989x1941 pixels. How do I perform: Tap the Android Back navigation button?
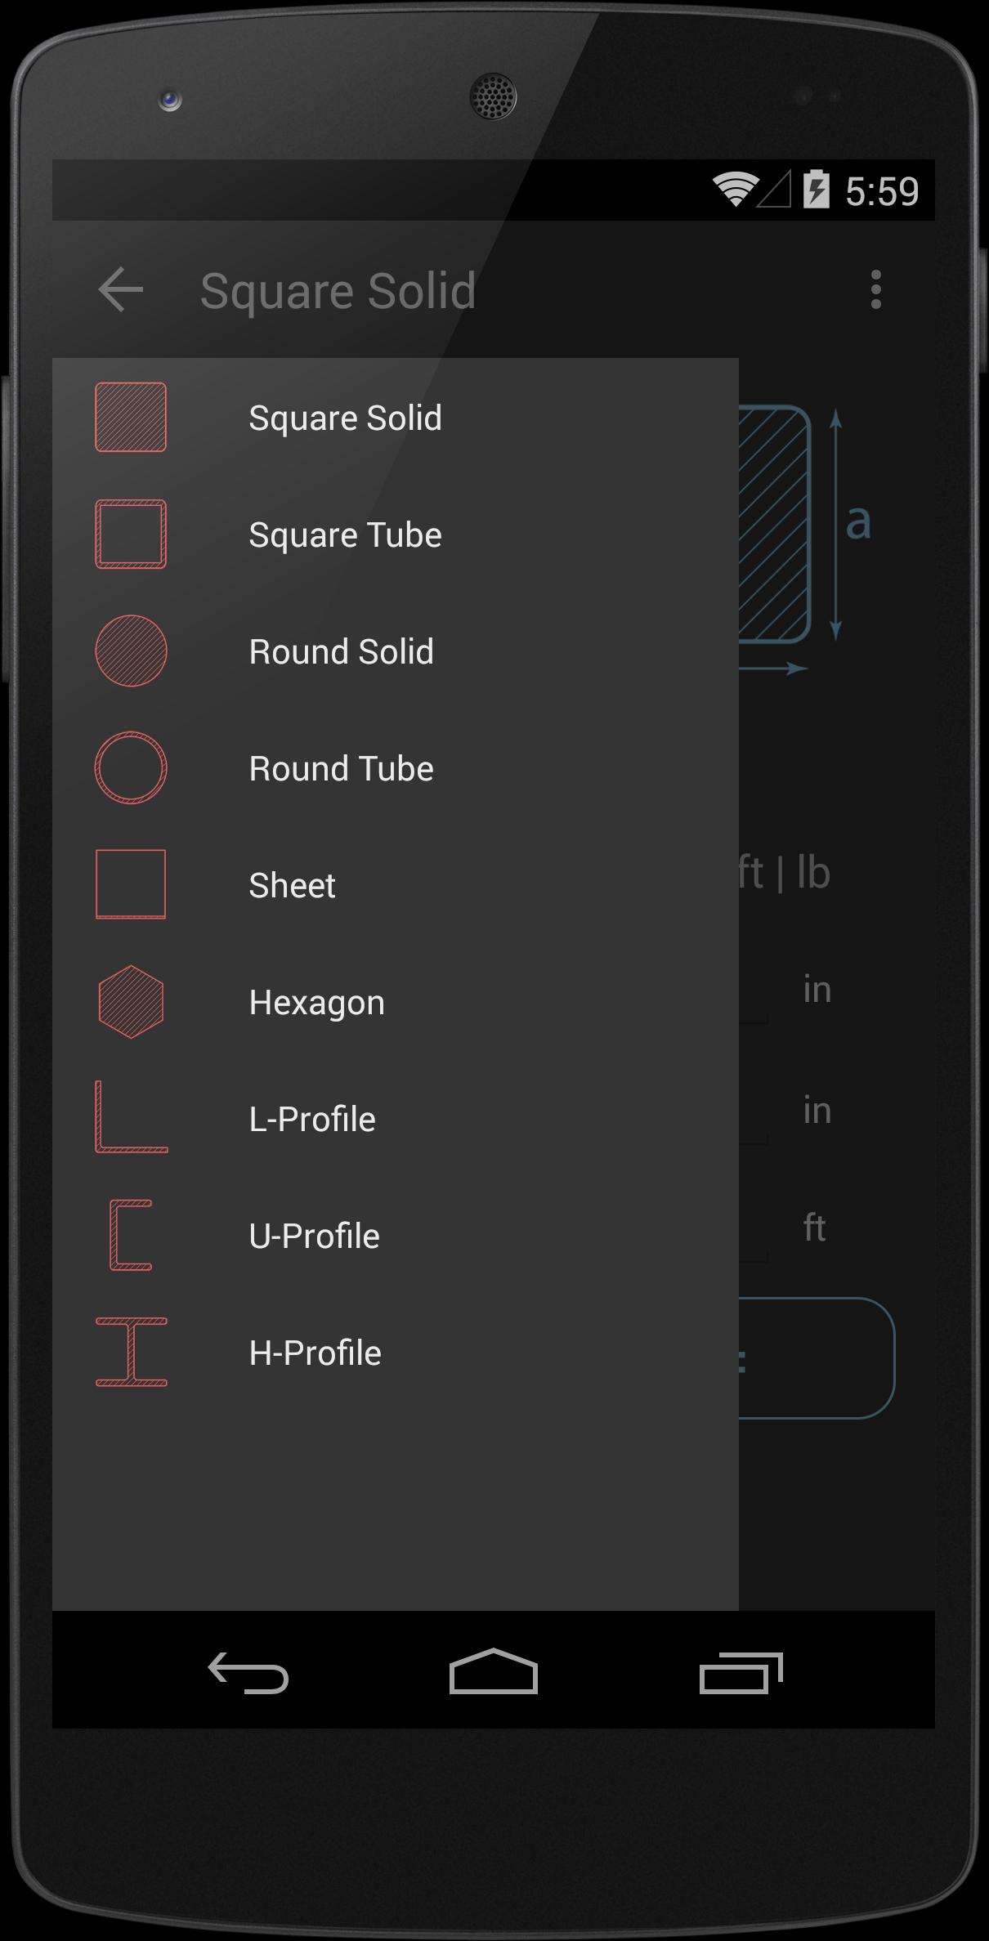point(248,1672)
